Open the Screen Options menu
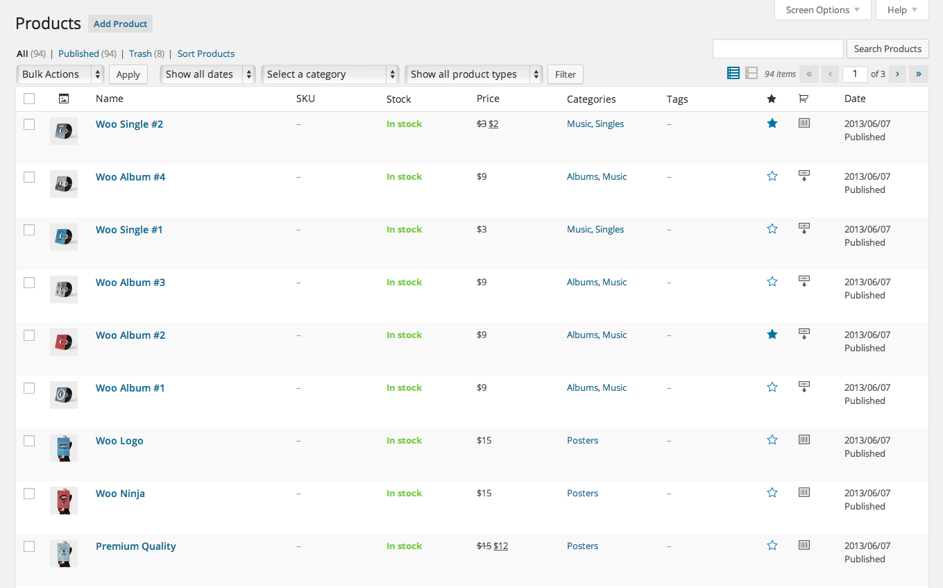The image size is (943, 588). point(822,10)
